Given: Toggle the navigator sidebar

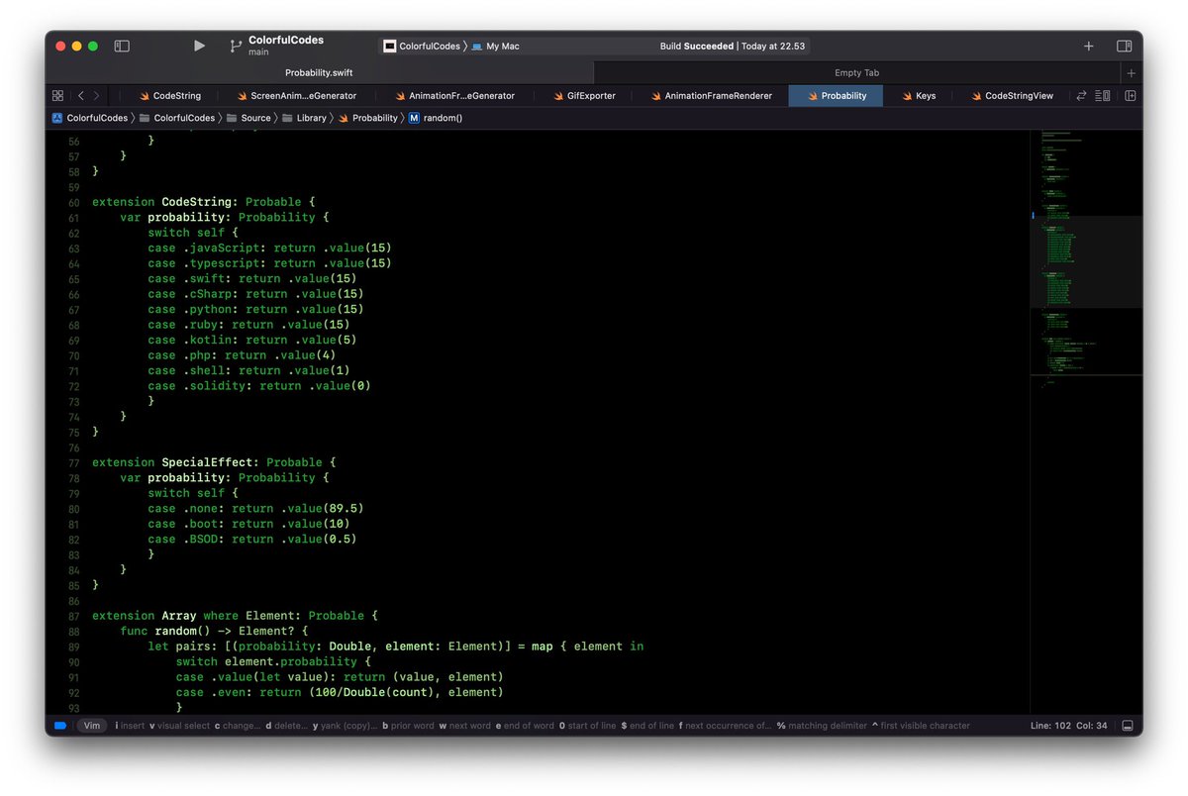Looking at the screenshot, I should [122, 46].
